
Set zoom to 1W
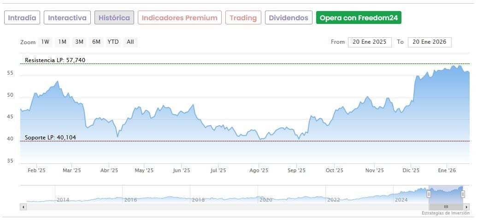(45, 42)
